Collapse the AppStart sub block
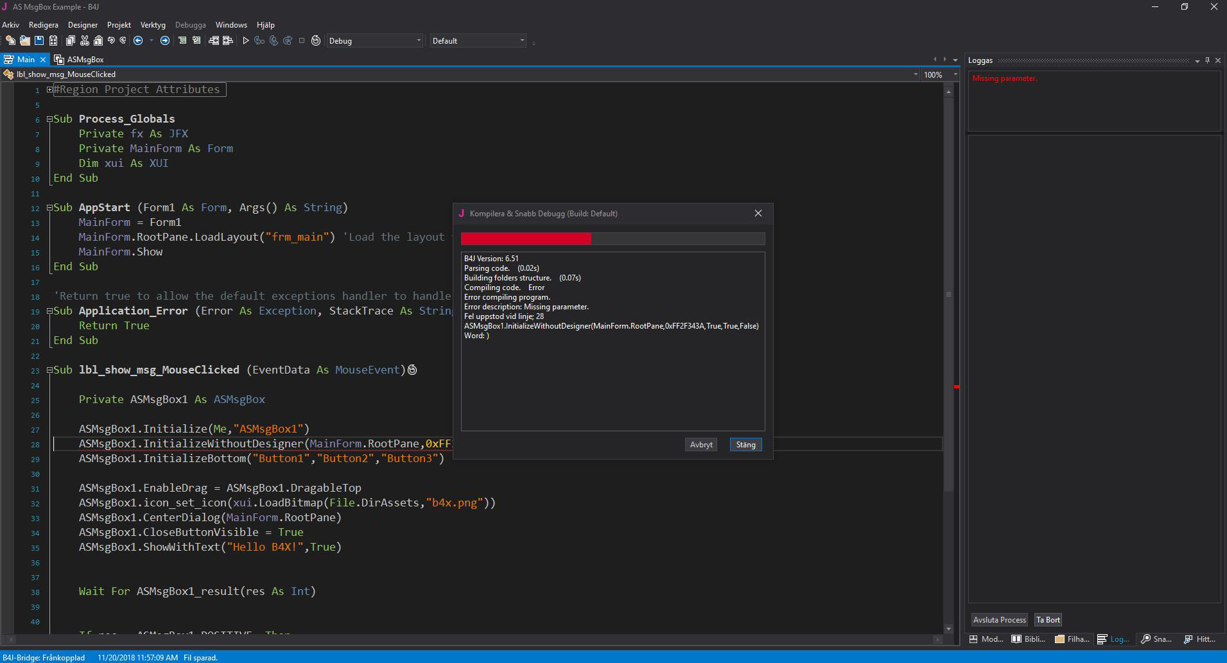This screenshot has width=1227, height=663. click(x=49, y=208)
